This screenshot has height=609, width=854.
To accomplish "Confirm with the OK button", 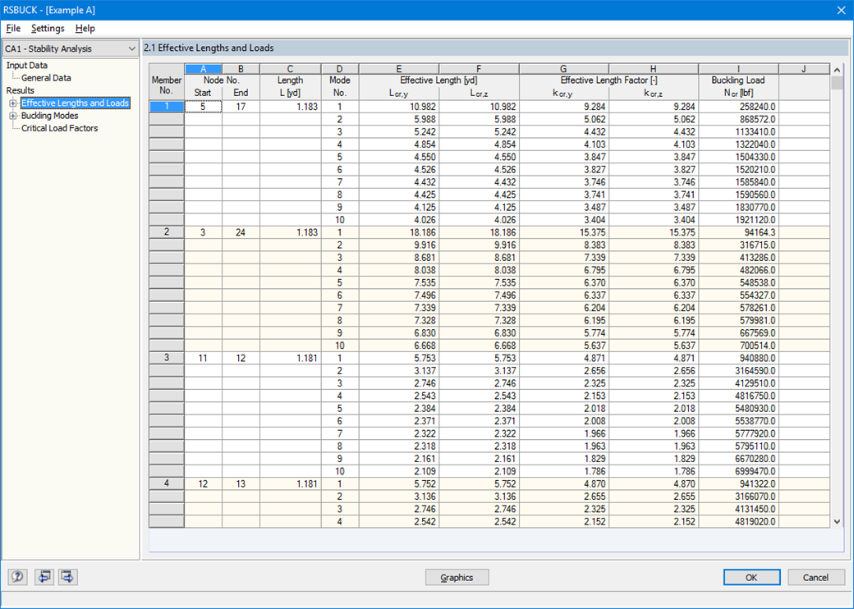I will [x=751, y=577].
